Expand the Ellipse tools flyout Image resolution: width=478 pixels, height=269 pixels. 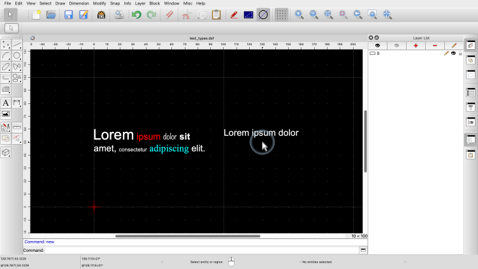pyautogui.click(x=6, y=66)
